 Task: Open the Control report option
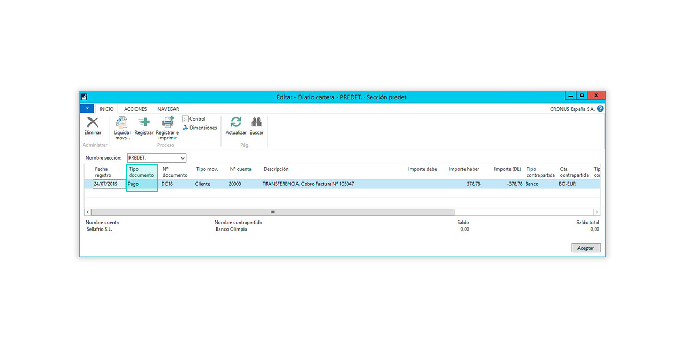194,119
